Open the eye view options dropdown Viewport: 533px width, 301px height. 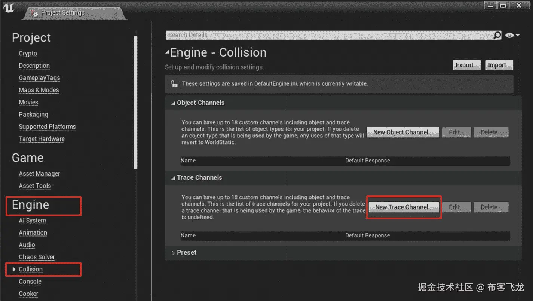pyautogui.click(x=512, y=35)
